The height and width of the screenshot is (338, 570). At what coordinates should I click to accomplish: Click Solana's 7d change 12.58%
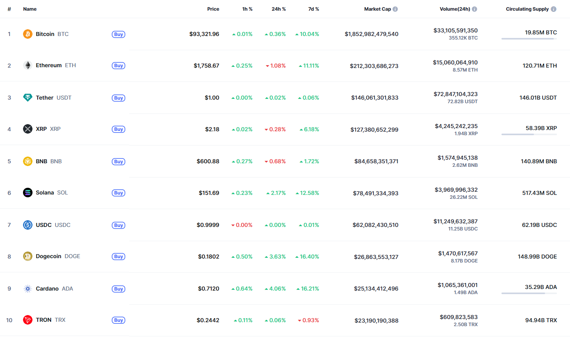point(307,193)
